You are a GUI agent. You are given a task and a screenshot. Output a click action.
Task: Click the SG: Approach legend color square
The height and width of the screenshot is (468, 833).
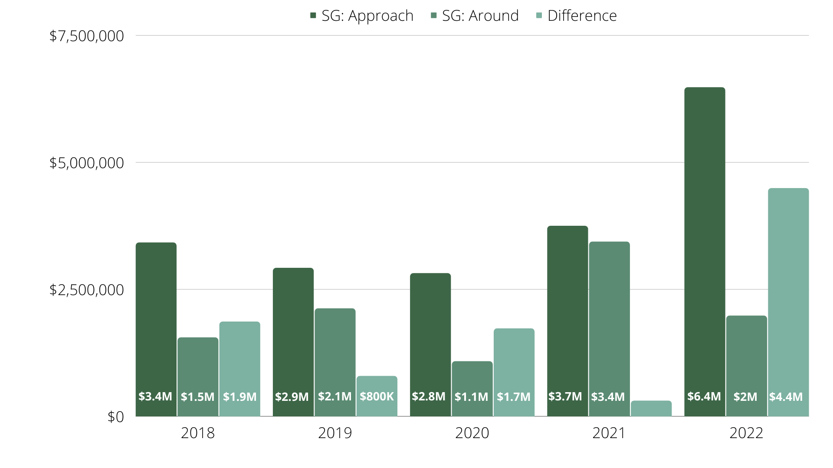coord(313,16)
